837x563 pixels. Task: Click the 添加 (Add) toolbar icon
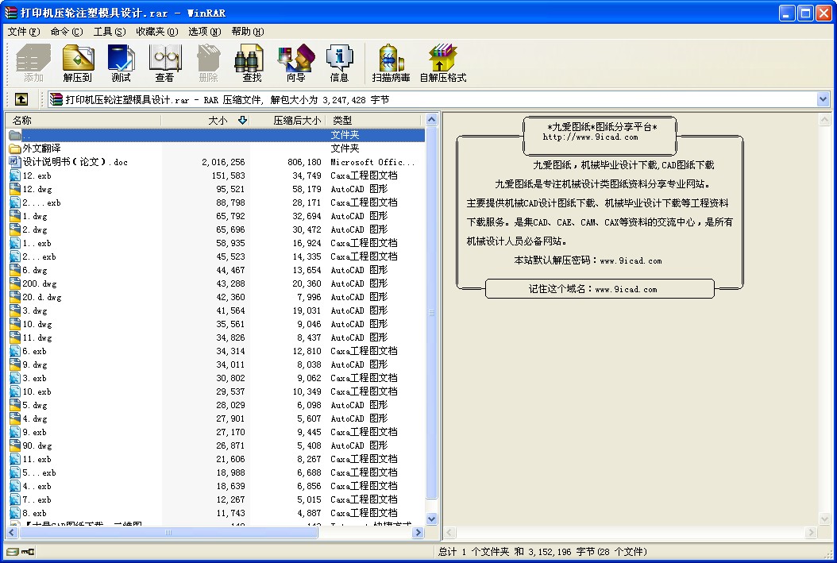pyautogui.click(x=33, y=63)
